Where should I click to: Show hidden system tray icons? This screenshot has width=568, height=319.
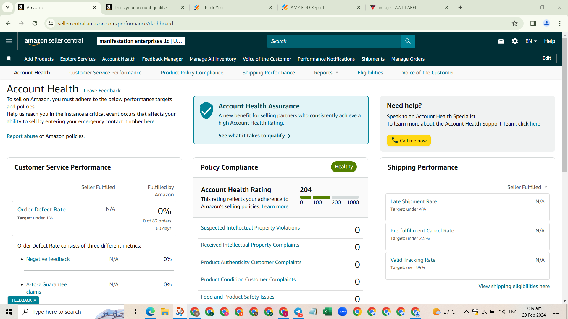(x=466, y=312)
